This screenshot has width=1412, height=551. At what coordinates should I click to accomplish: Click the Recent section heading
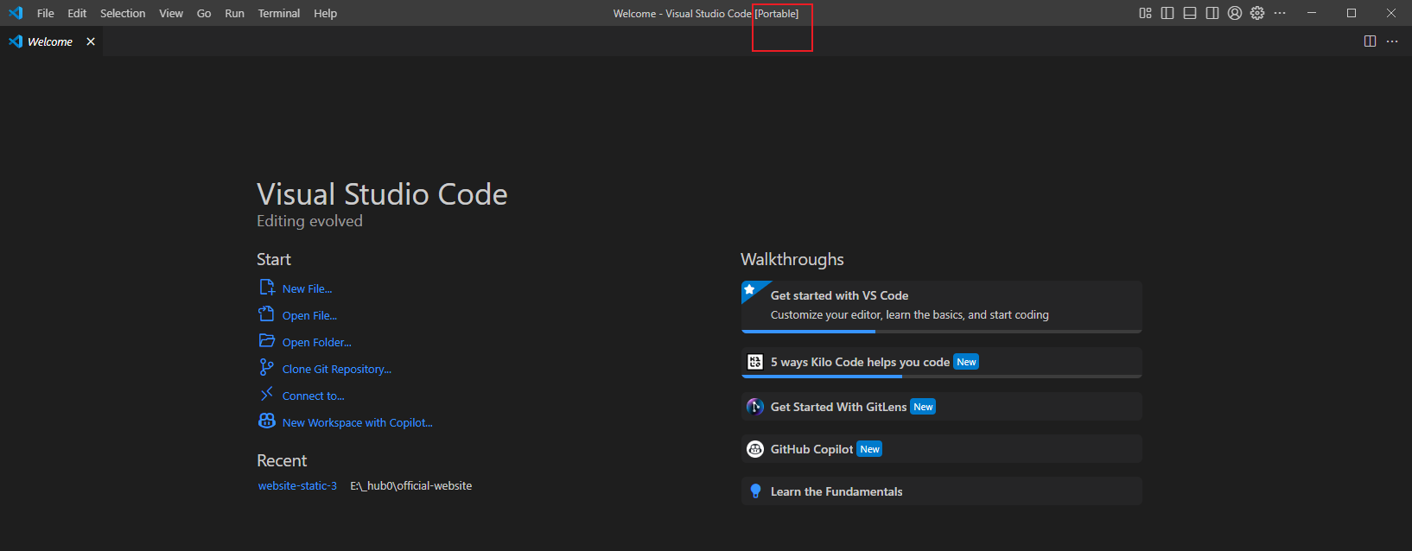(282, 460)
